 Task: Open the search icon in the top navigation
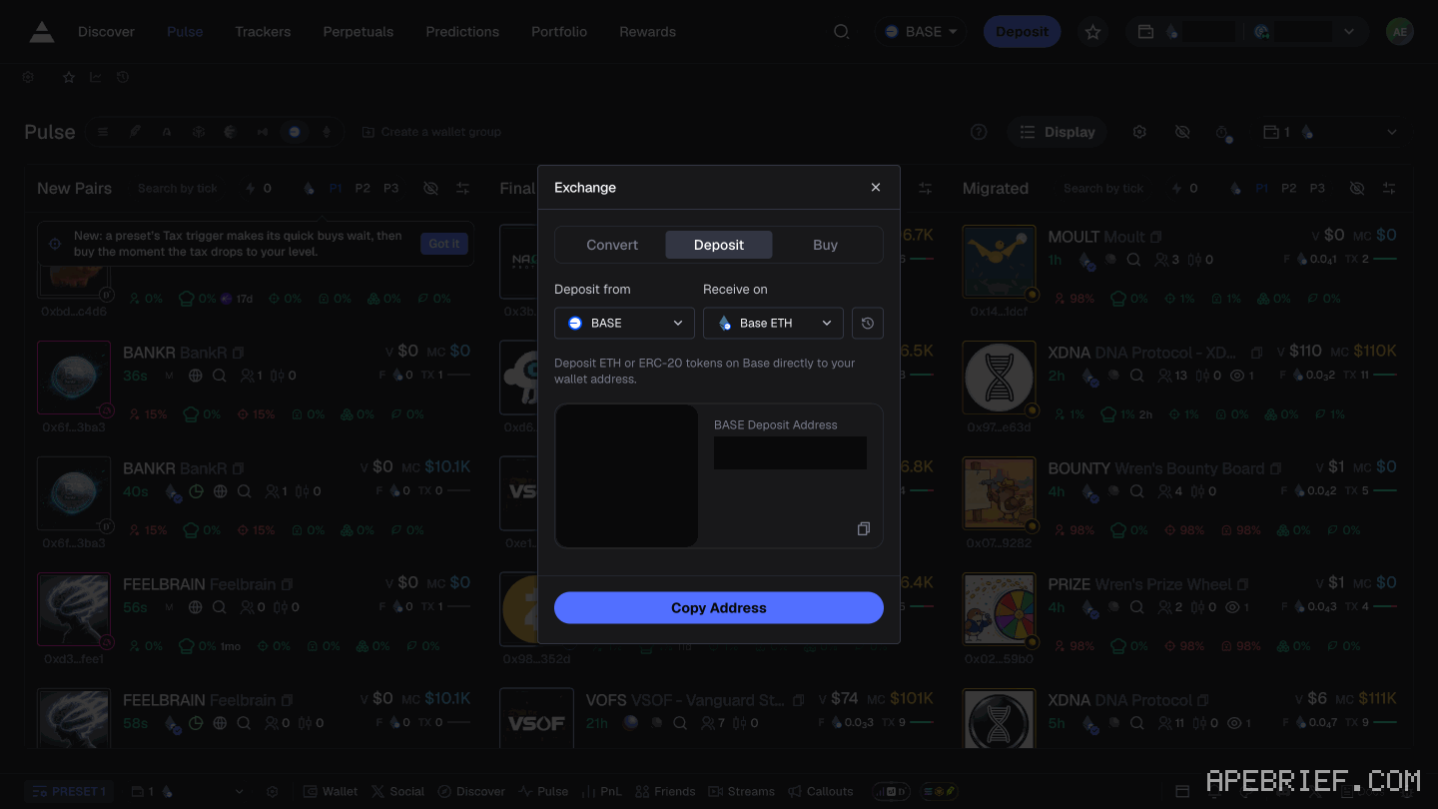coord(842,32)
